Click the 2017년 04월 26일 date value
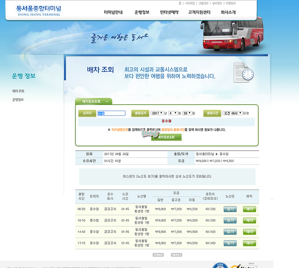The height and width of the screenshot is (268, 299). tap(116, 154)
